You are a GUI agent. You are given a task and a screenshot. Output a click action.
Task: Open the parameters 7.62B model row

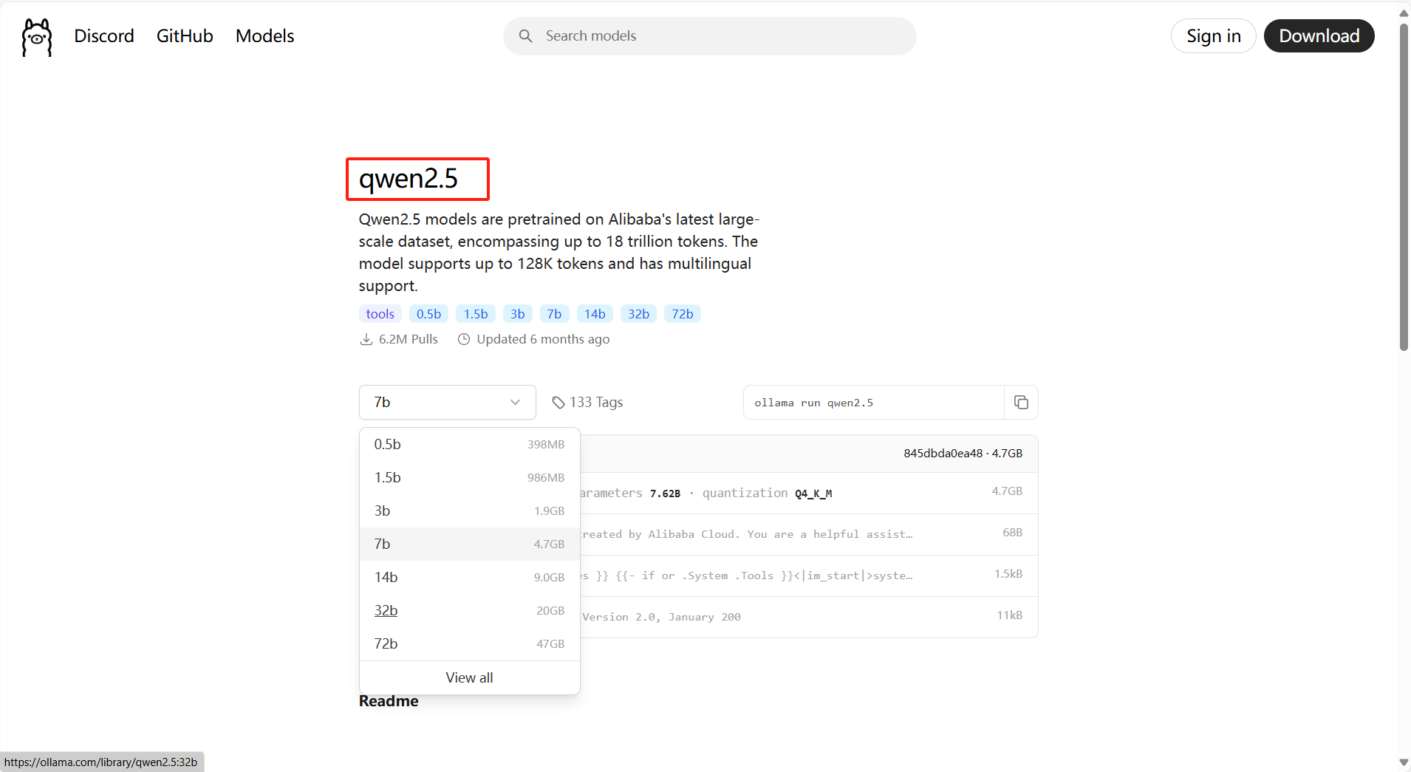[x=809, y=493]
